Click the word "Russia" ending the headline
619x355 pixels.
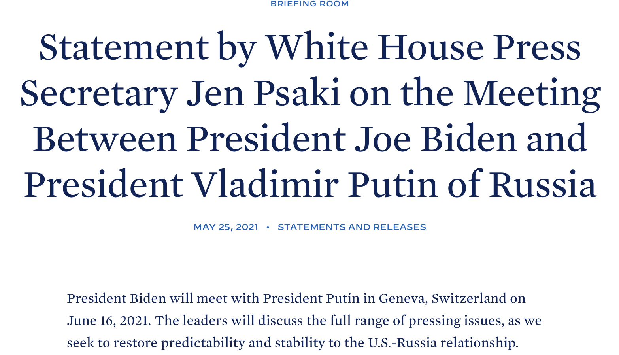coord(542,184)
